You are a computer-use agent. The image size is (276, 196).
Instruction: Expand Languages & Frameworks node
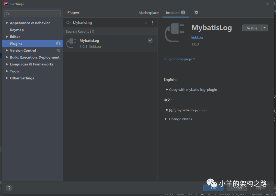point(7,64)
